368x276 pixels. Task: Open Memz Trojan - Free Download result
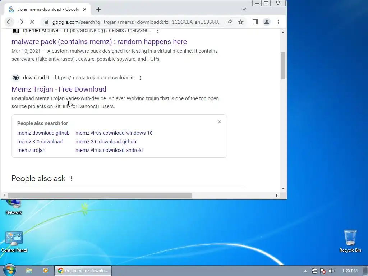tap(59, 89)
